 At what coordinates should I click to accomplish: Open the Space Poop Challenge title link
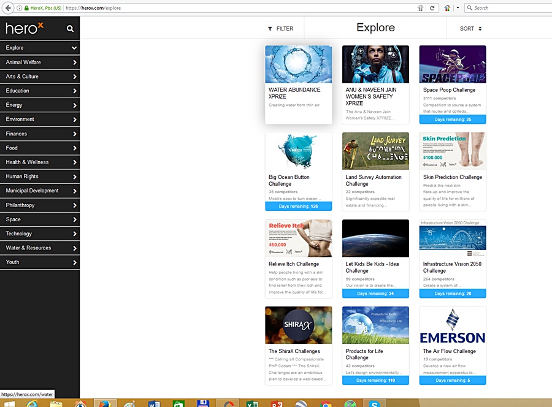[x=449, y=90]
